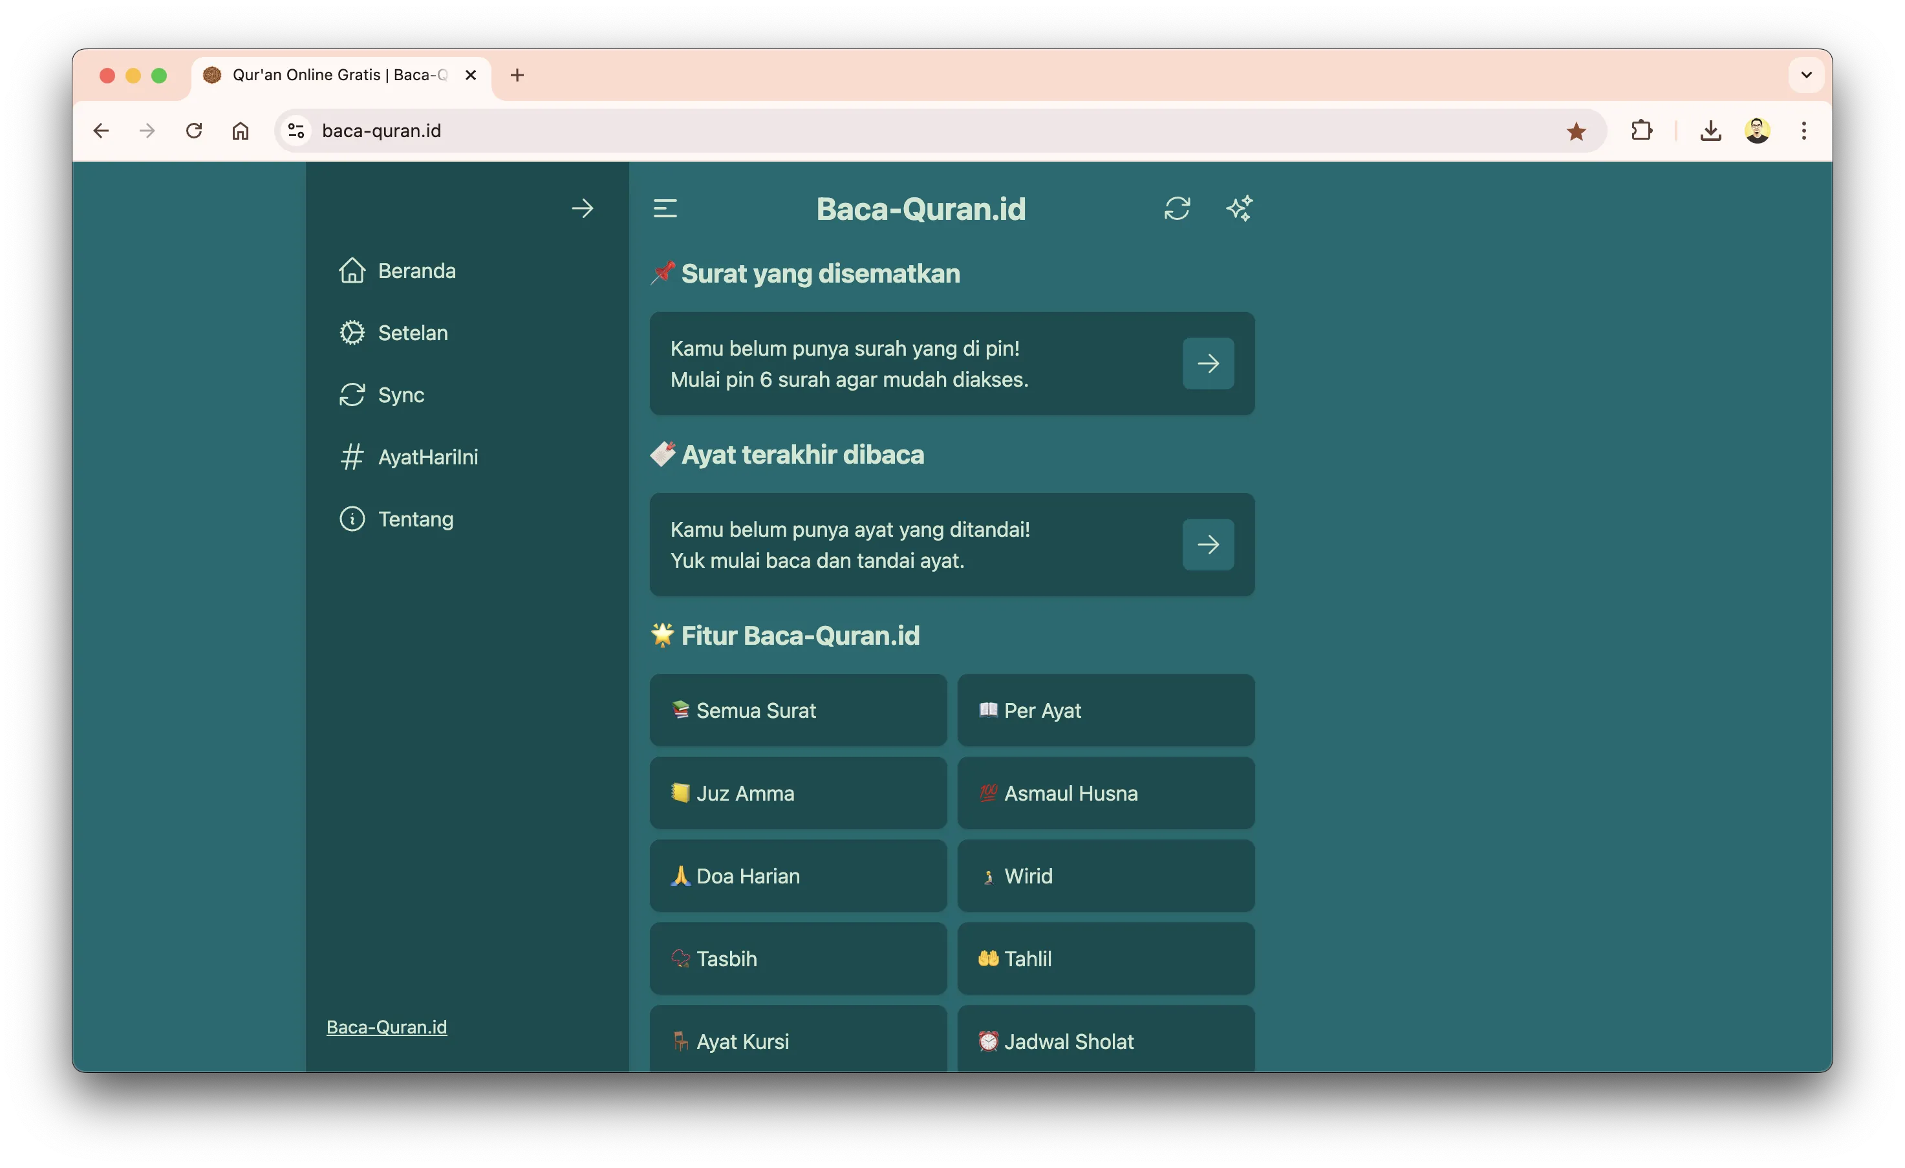Click arrow button in last-read ayat card
This screenshot has width=1905, height=1168.
point(1208,544)
